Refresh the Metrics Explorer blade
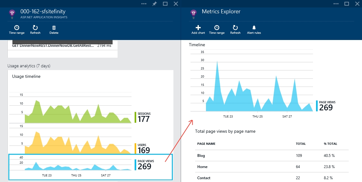Viewport: 362px width, 182px height. (235, 30)
